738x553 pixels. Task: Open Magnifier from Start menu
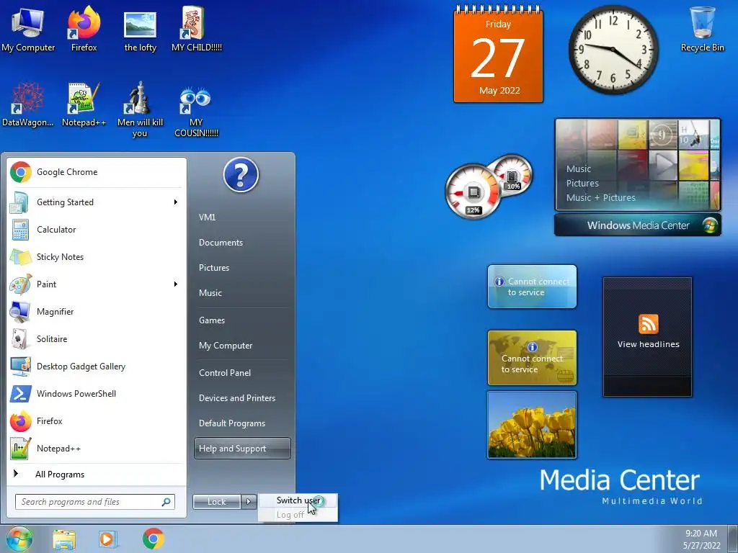(96, 311)
